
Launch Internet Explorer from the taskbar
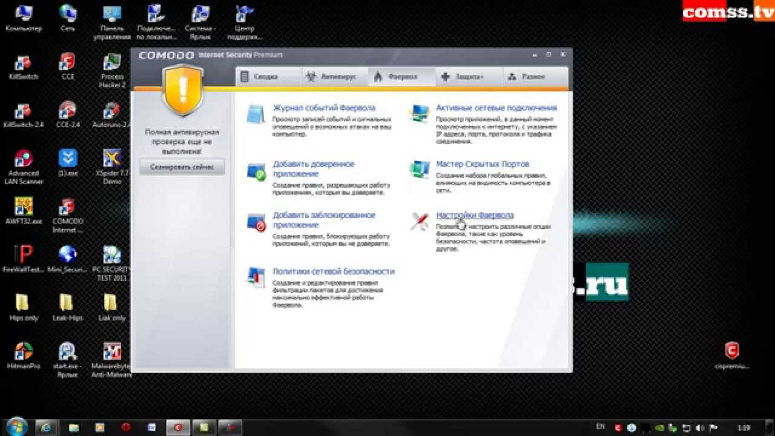tap(47, 427)
